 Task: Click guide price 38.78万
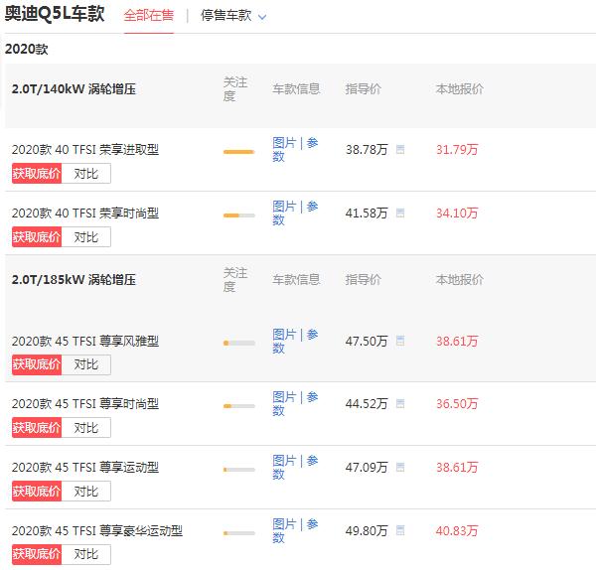367,150
